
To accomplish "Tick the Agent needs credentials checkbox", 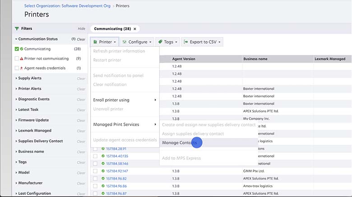I will coord(17,68).
